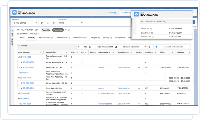Open the Compare To dropdown
Screen dimensions: 200x120
click(70, 23)
